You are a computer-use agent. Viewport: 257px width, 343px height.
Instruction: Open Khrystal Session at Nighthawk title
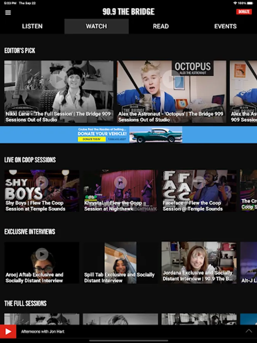[x=113, y=206]
